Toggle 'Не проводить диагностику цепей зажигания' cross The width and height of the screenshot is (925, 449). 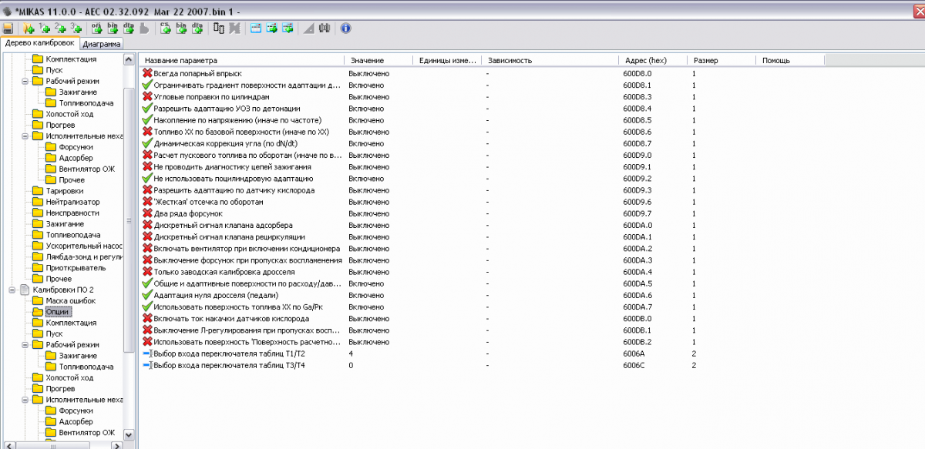[x=147, y=166]
